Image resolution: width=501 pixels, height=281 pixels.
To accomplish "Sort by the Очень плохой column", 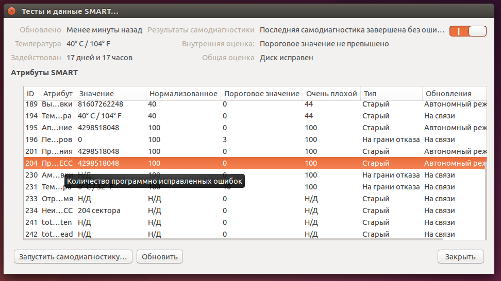I will click(x=331, y=94).
